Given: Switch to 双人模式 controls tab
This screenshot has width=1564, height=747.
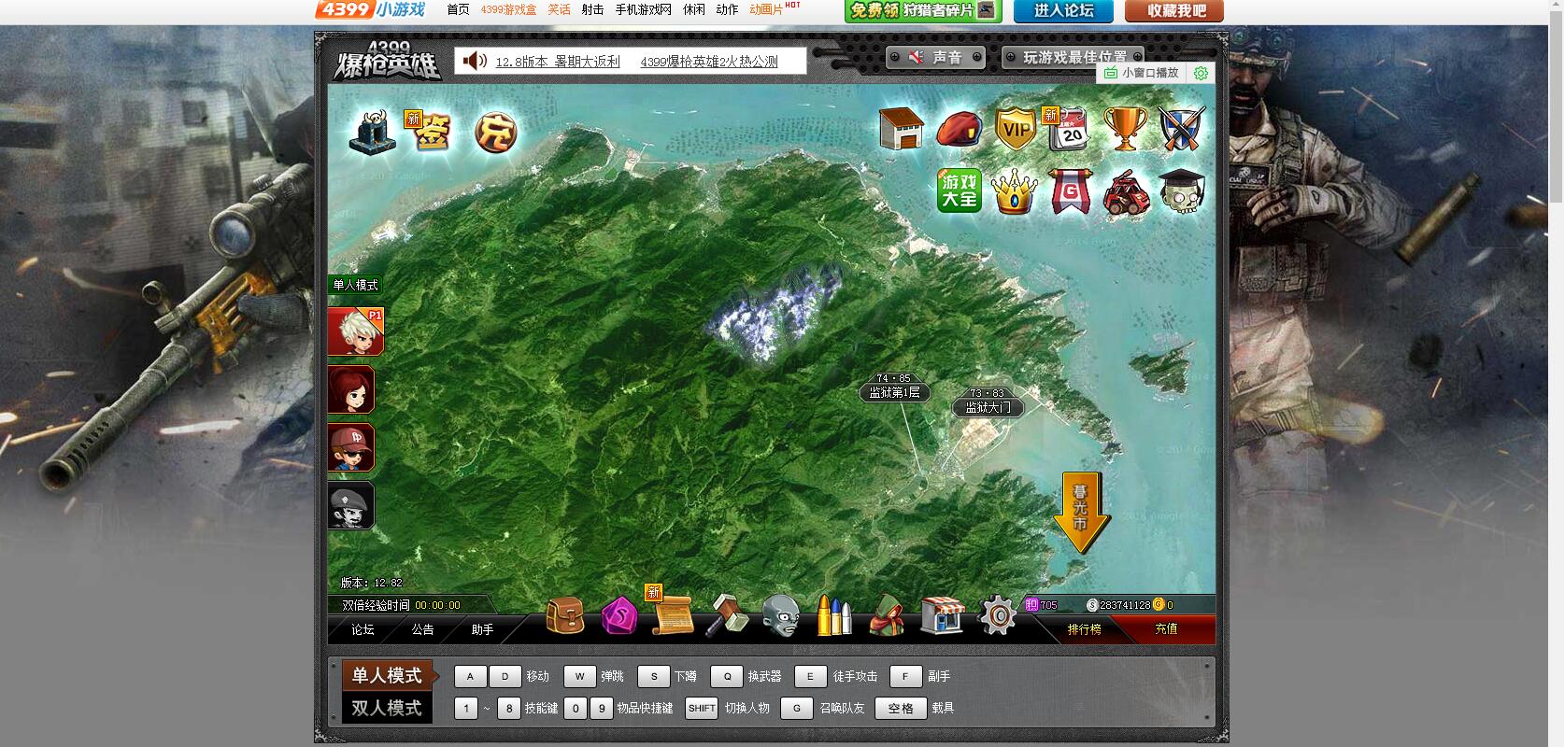Looking at the screenshot, I should coord(387,708).
